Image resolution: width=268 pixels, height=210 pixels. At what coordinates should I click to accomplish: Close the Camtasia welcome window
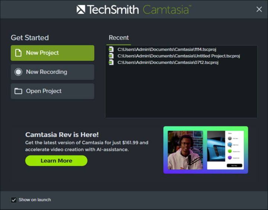tap(259, 9)
